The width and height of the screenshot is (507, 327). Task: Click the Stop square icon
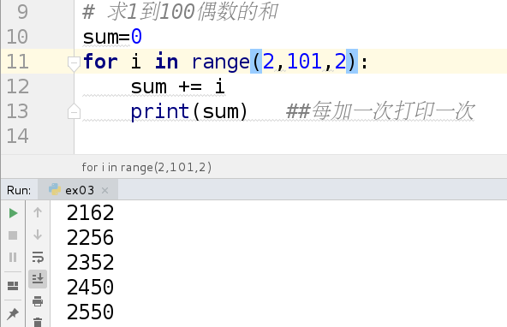point(13,235)
